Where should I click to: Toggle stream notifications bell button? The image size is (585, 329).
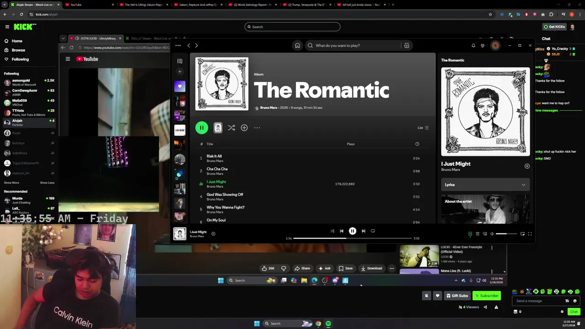point(426,296)
